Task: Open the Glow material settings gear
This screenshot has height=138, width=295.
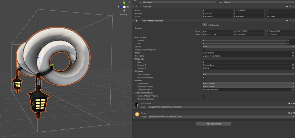Action: pos(294,113)
